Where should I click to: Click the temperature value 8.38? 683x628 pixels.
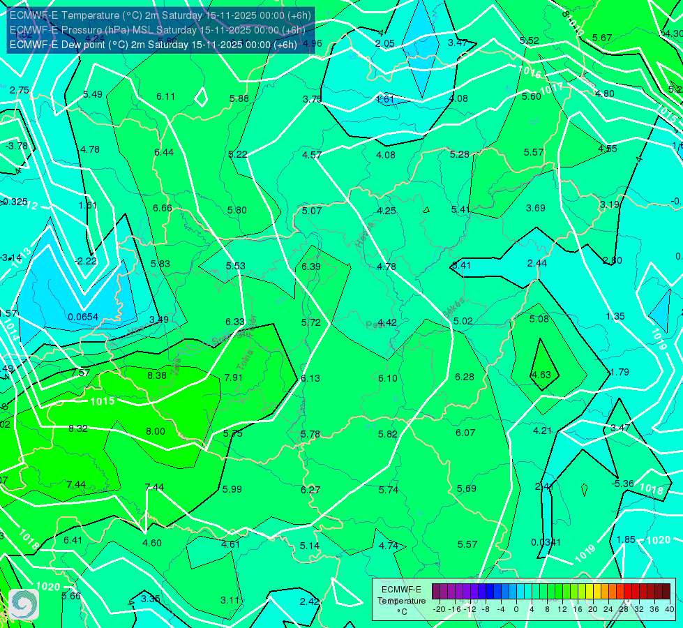click(x=157, y=375)
